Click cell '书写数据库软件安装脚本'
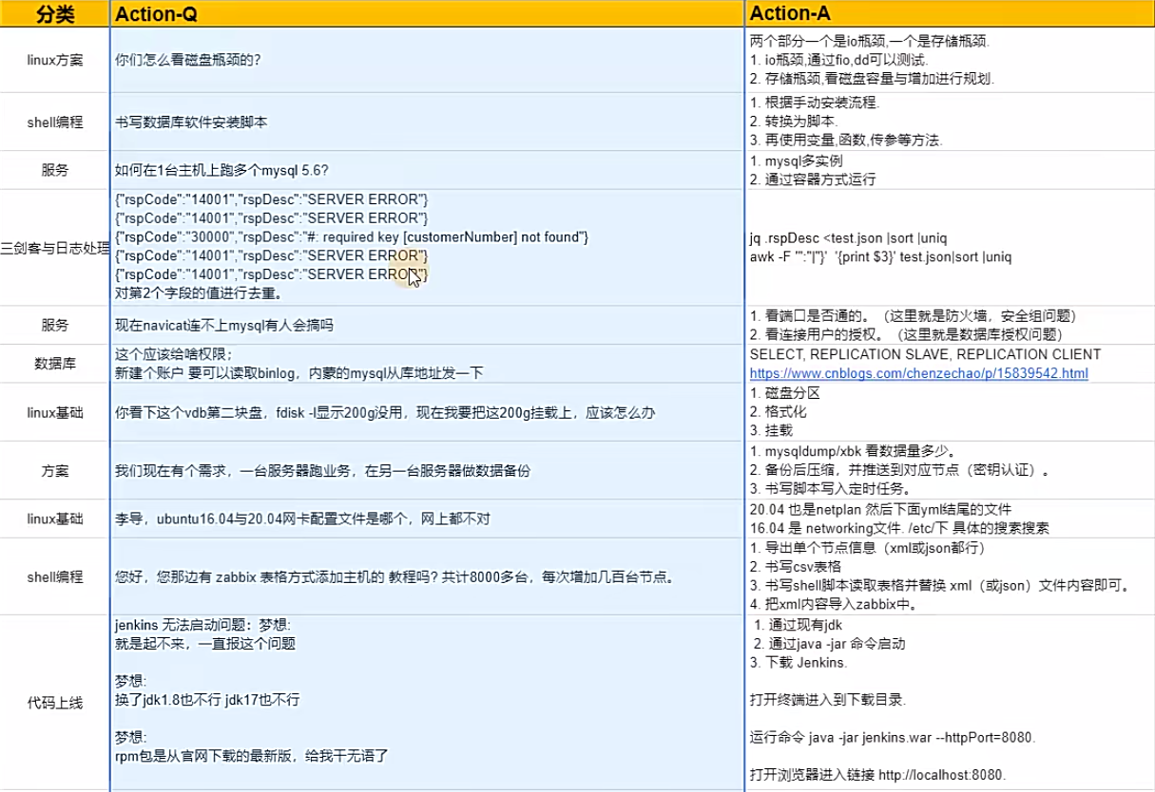The image size is (1155, 792). click(426, 122)
